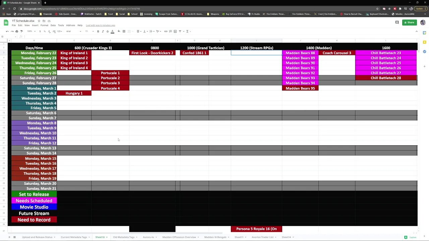The height and width of the screenshot is (241, 429).
Task: Select the Chill Battletech 28 cell
Action: click(386, 78)
